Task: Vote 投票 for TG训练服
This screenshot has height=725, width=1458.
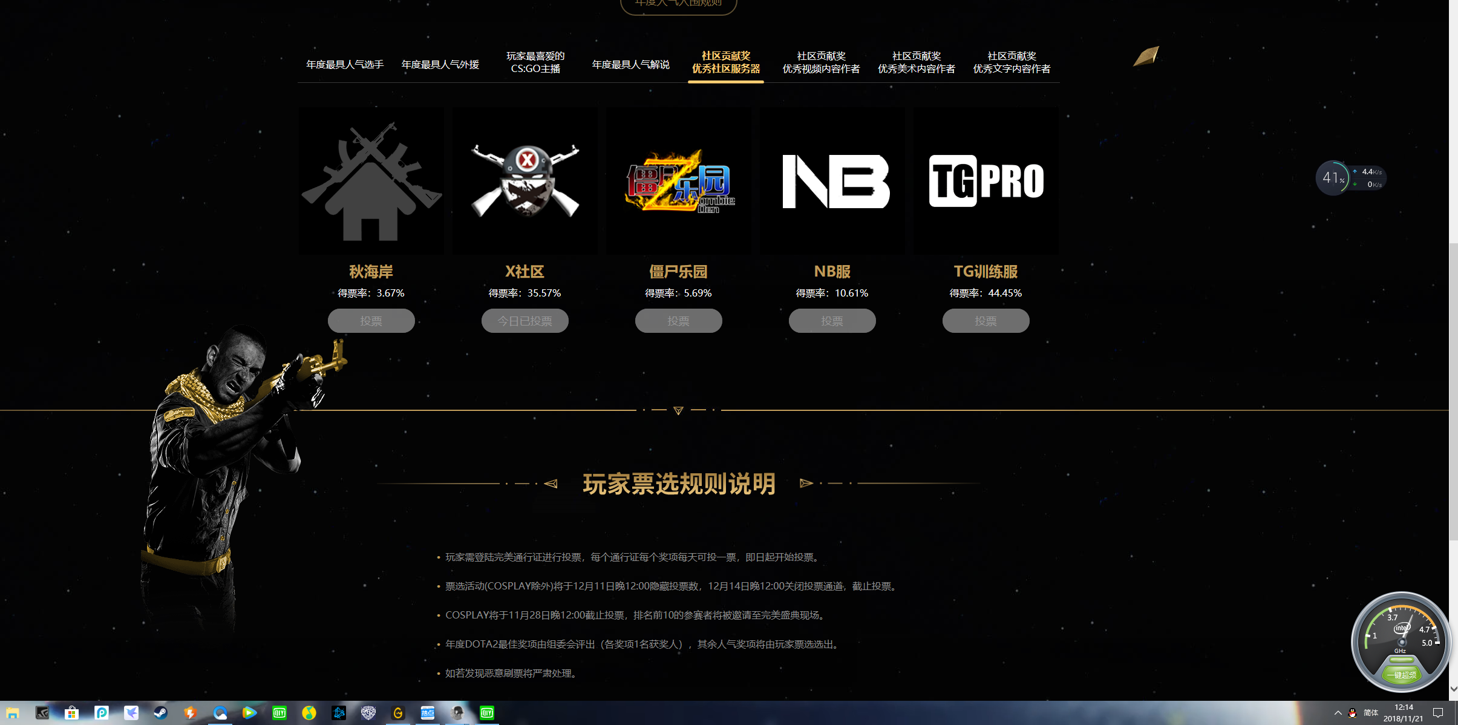Action: tap(986, 320)
